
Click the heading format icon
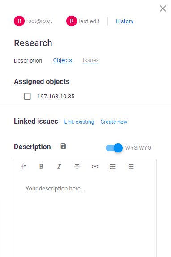tap(23, 166)
